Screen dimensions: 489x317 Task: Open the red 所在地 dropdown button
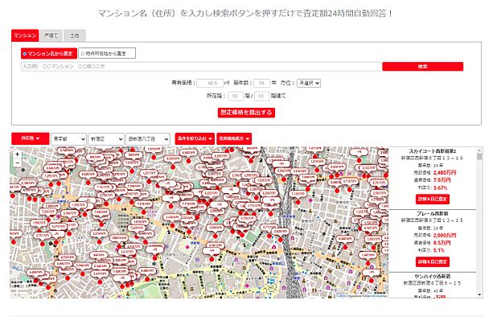point(31,138)
